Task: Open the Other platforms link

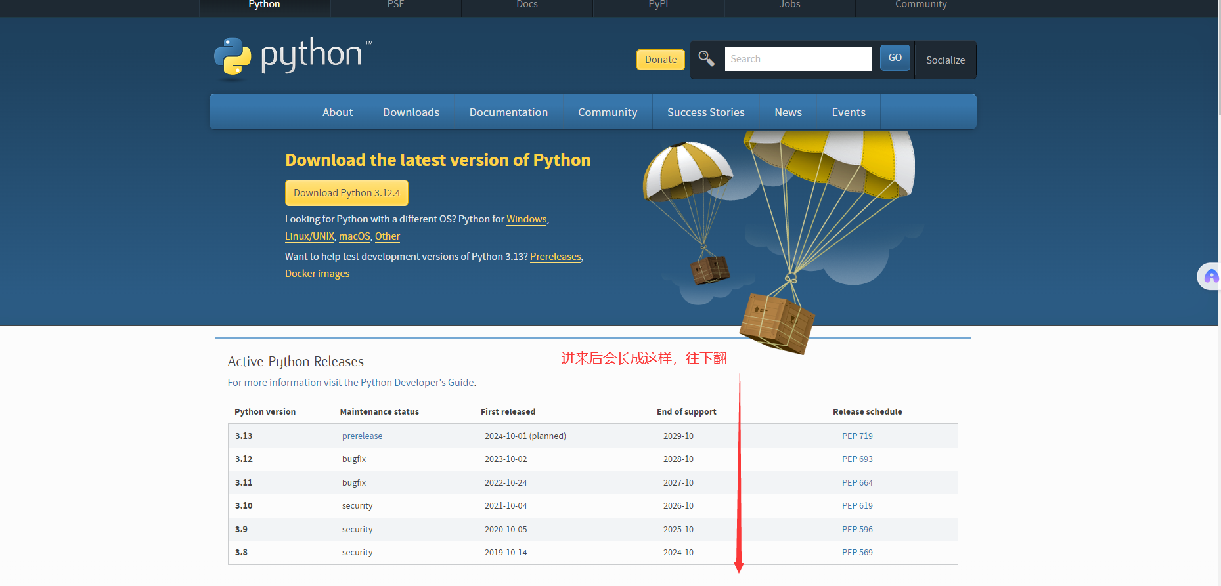Action: coord(388,236)
